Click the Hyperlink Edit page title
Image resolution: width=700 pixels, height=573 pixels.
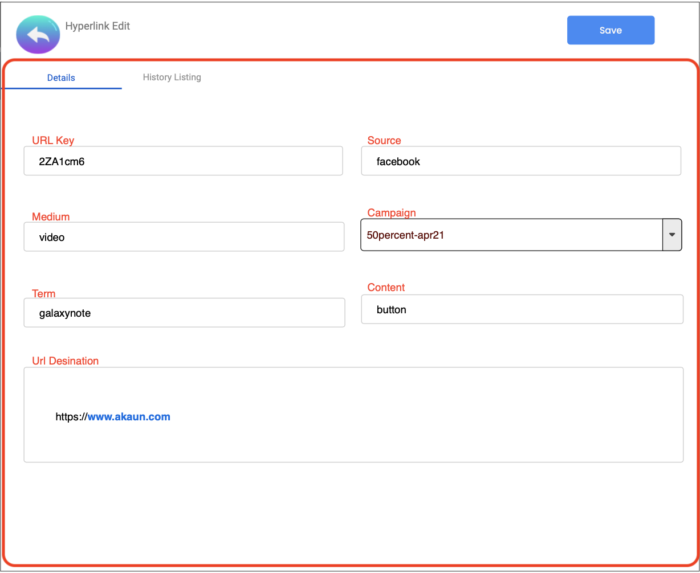[97, 26]
